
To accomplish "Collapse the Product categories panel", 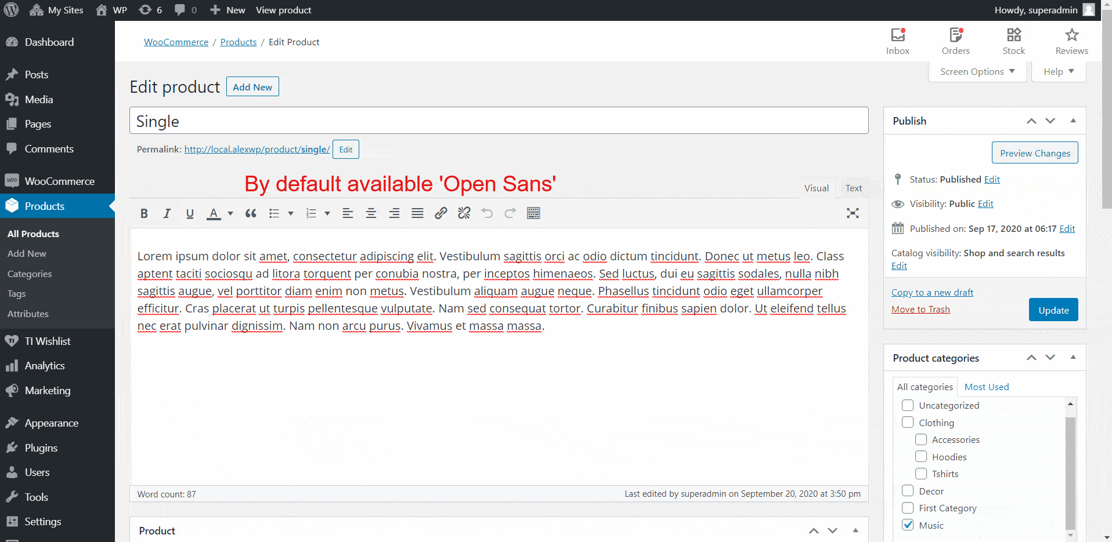I will coord(1073,357).
